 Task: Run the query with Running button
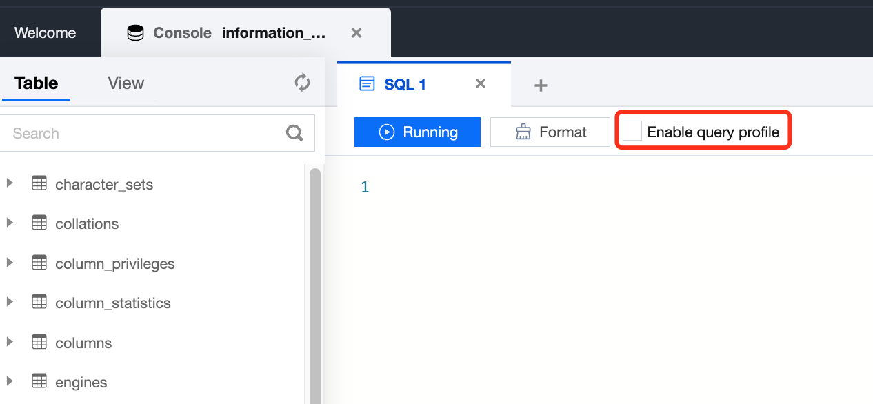[417, 132]
